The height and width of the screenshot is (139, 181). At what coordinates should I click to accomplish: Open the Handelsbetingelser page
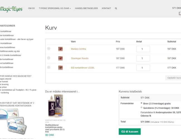[x=86, y=8]
